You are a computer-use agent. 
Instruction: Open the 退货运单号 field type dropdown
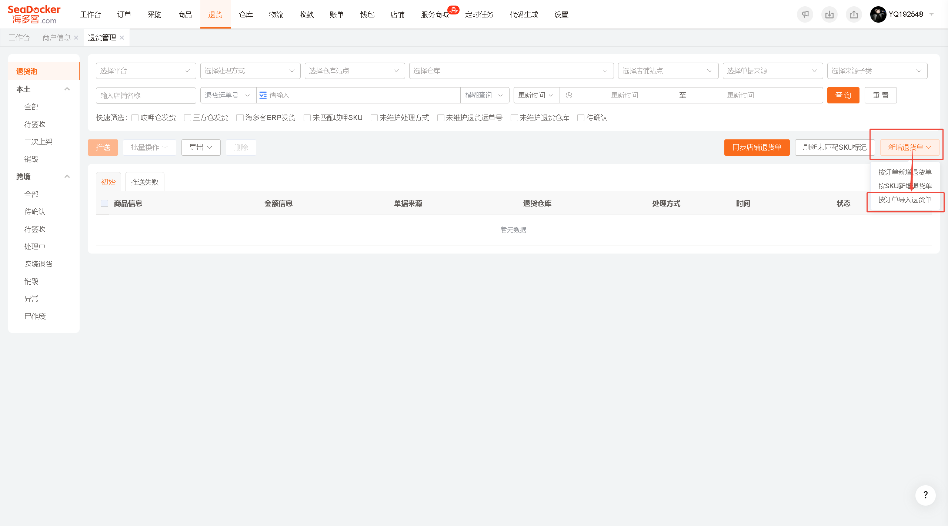pyautogui.click(x=228, y=95)
